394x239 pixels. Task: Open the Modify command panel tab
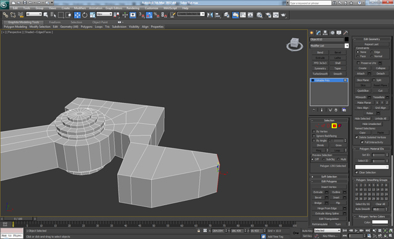tap(318, 33)
